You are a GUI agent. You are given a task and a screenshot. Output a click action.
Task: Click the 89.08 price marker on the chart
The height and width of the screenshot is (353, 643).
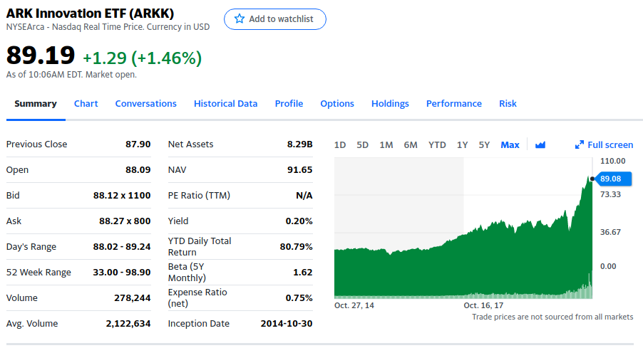click(x=611, y=179)
